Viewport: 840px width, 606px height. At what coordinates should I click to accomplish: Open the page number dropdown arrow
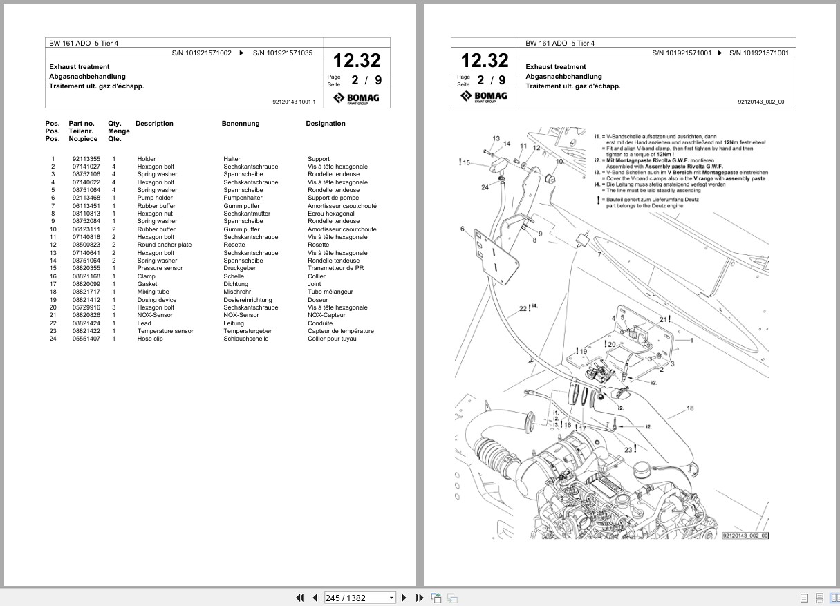point(392,598)
